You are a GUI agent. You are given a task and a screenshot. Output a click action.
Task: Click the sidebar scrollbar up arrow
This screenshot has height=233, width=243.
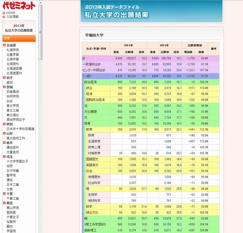pos(41,3)
